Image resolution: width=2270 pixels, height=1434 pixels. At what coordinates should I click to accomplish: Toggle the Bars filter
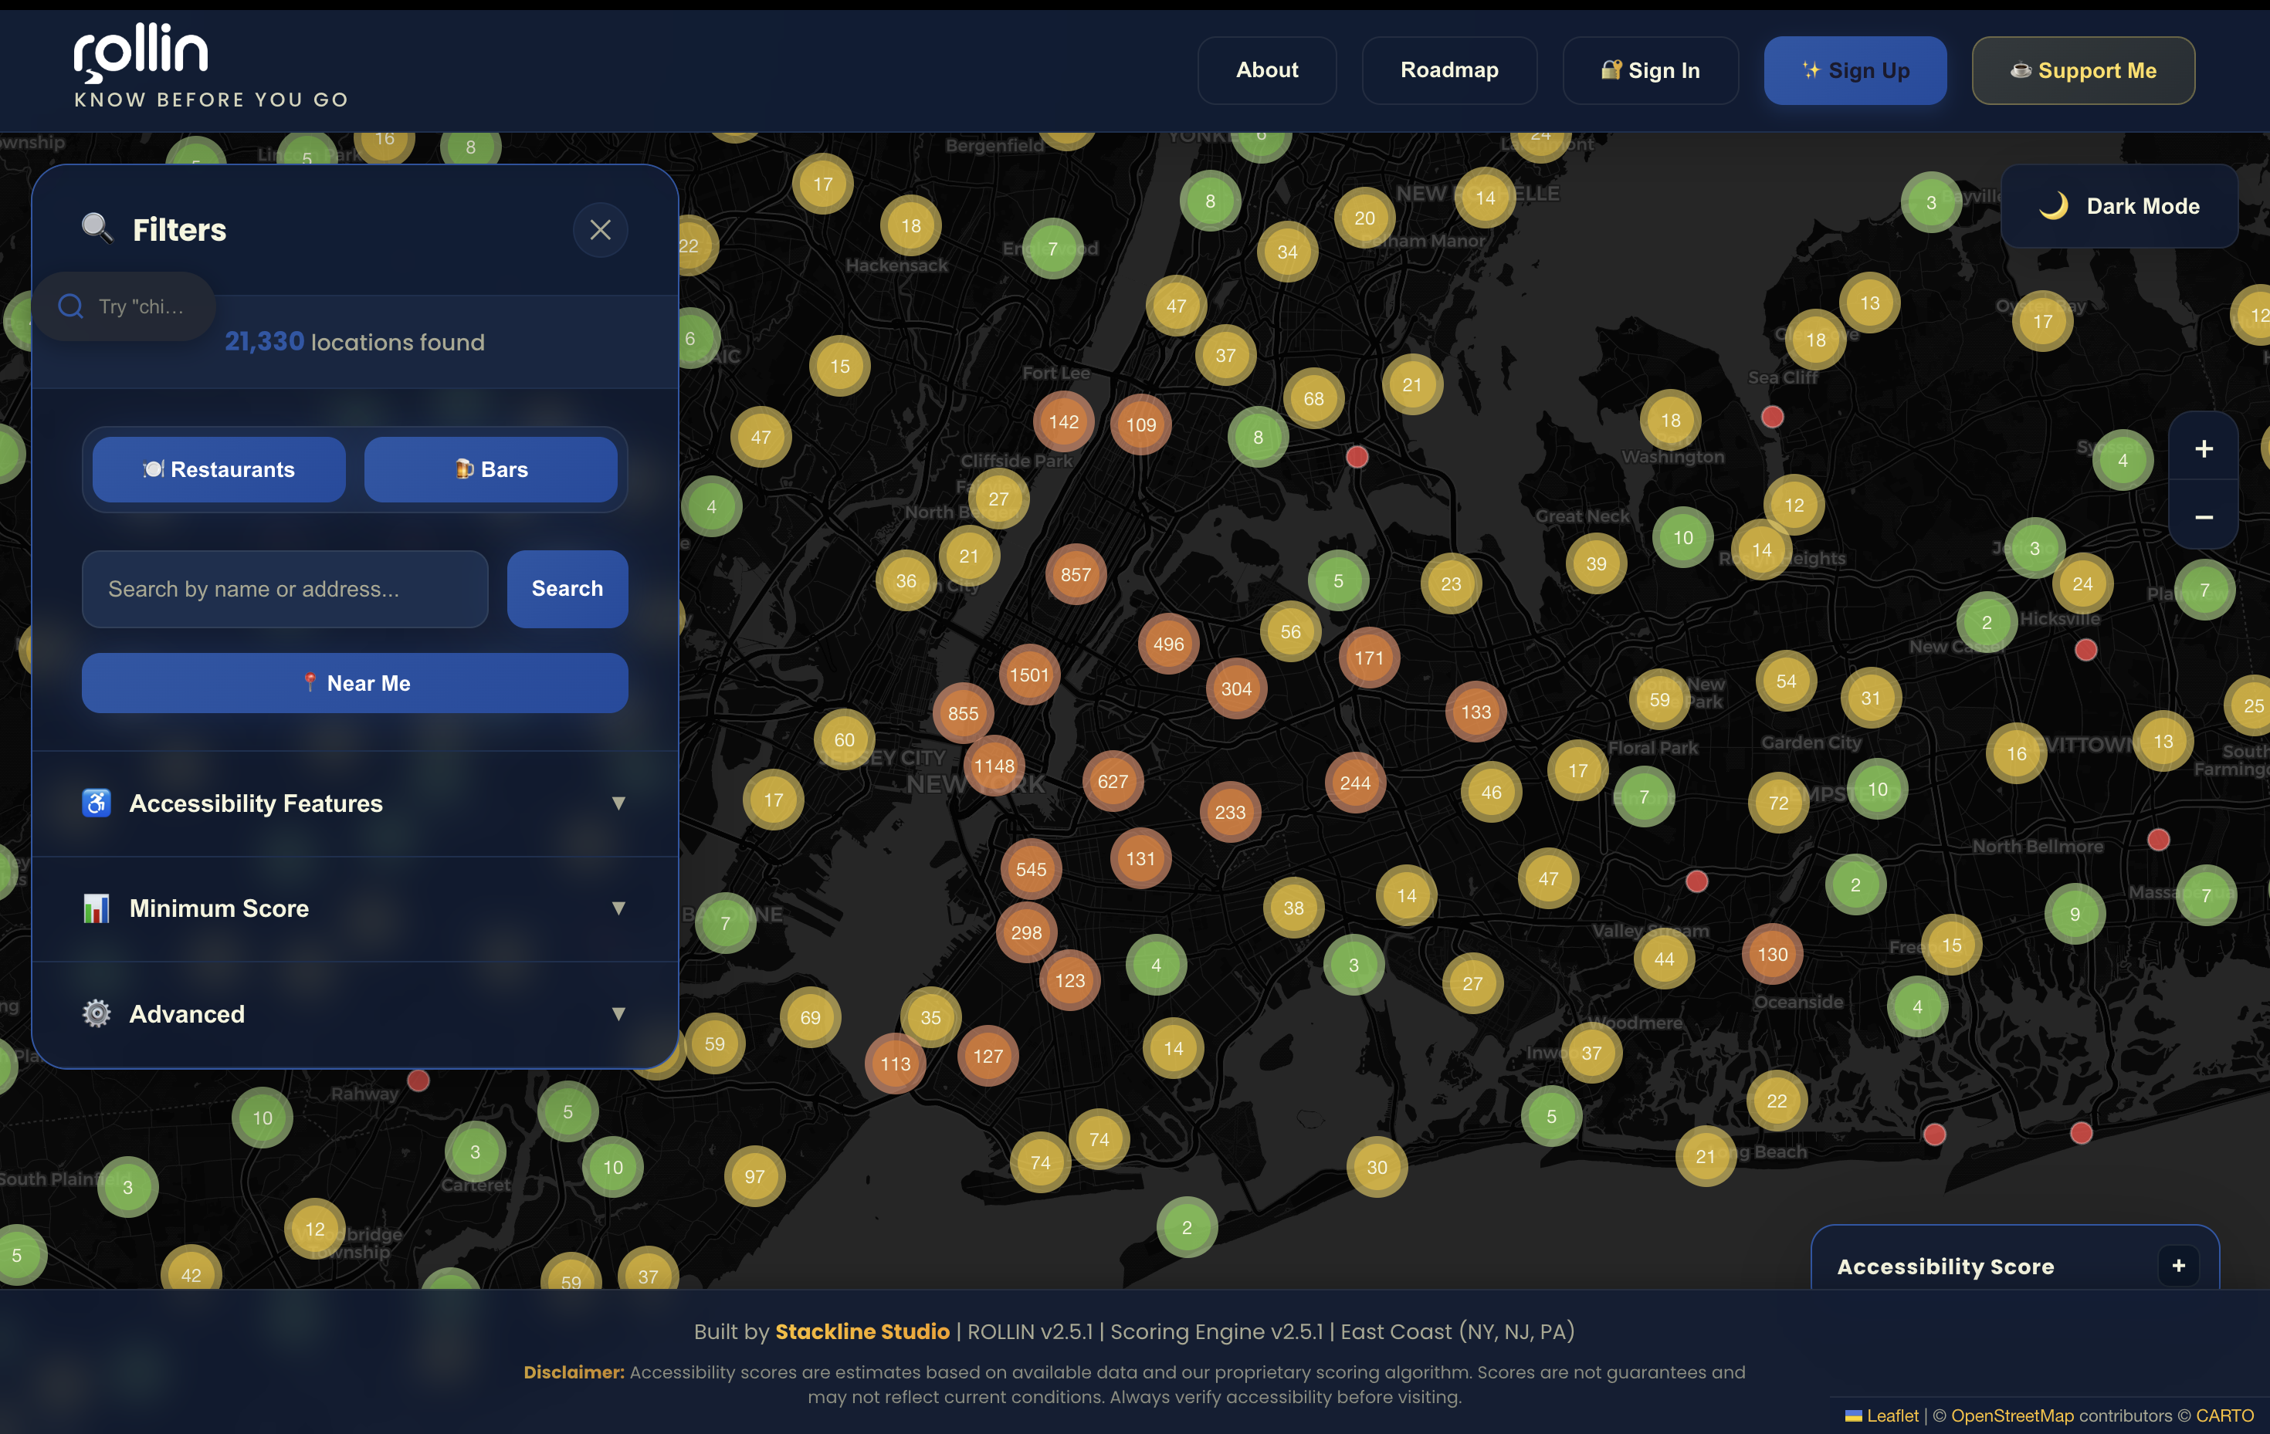coord(490,469)
